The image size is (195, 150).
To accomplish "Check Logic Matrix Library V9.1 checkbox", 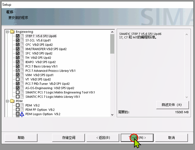I will tap(18, 97).
